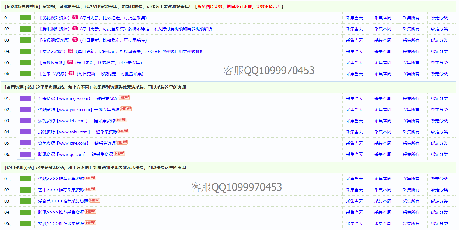Click the purple block in www.mgtv.com row
Screen dimensions: 459x230
(x=26, y=98)
